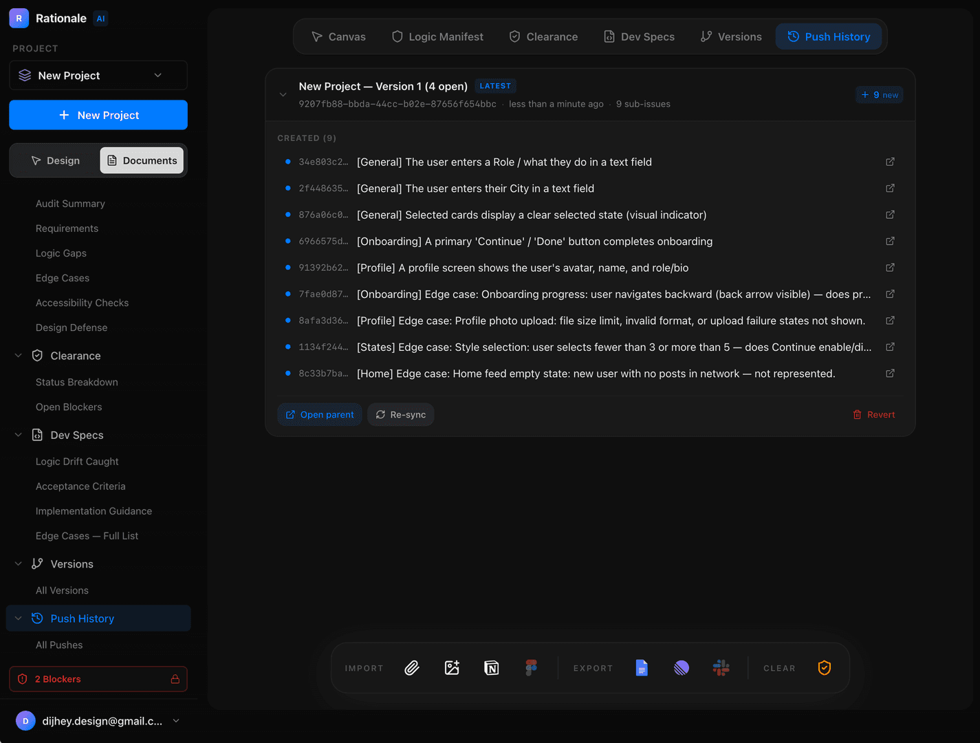Open Requirements document

(67, 228)
